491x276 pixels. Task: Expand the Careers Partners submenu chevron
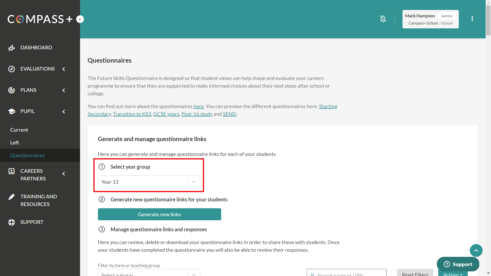[64, 174]
